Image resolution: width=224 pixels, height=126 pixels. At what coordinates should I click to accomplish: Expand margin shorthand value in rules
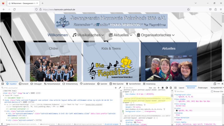pos(133,107)
